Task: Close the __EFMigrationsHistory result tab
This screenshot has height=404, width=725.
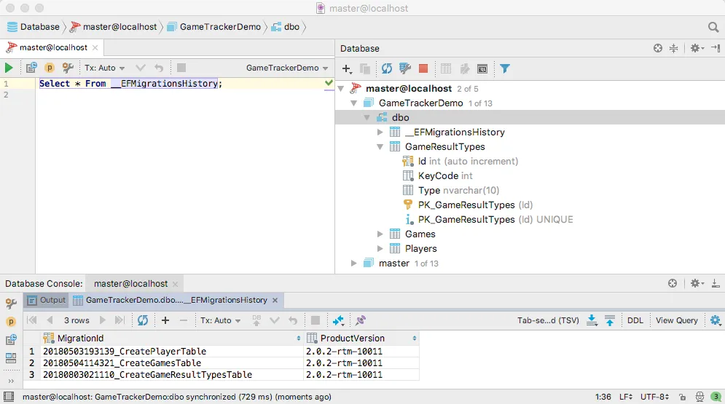Action: (275, 300)
